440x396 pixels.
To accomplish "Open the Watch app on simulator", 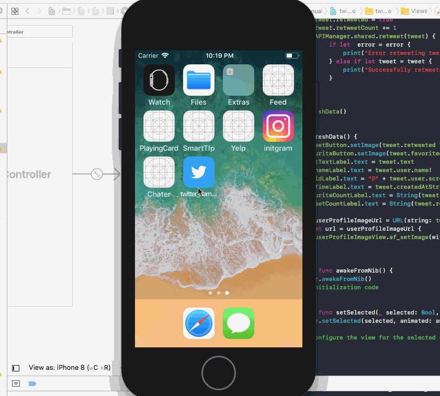I will [159, 80].
